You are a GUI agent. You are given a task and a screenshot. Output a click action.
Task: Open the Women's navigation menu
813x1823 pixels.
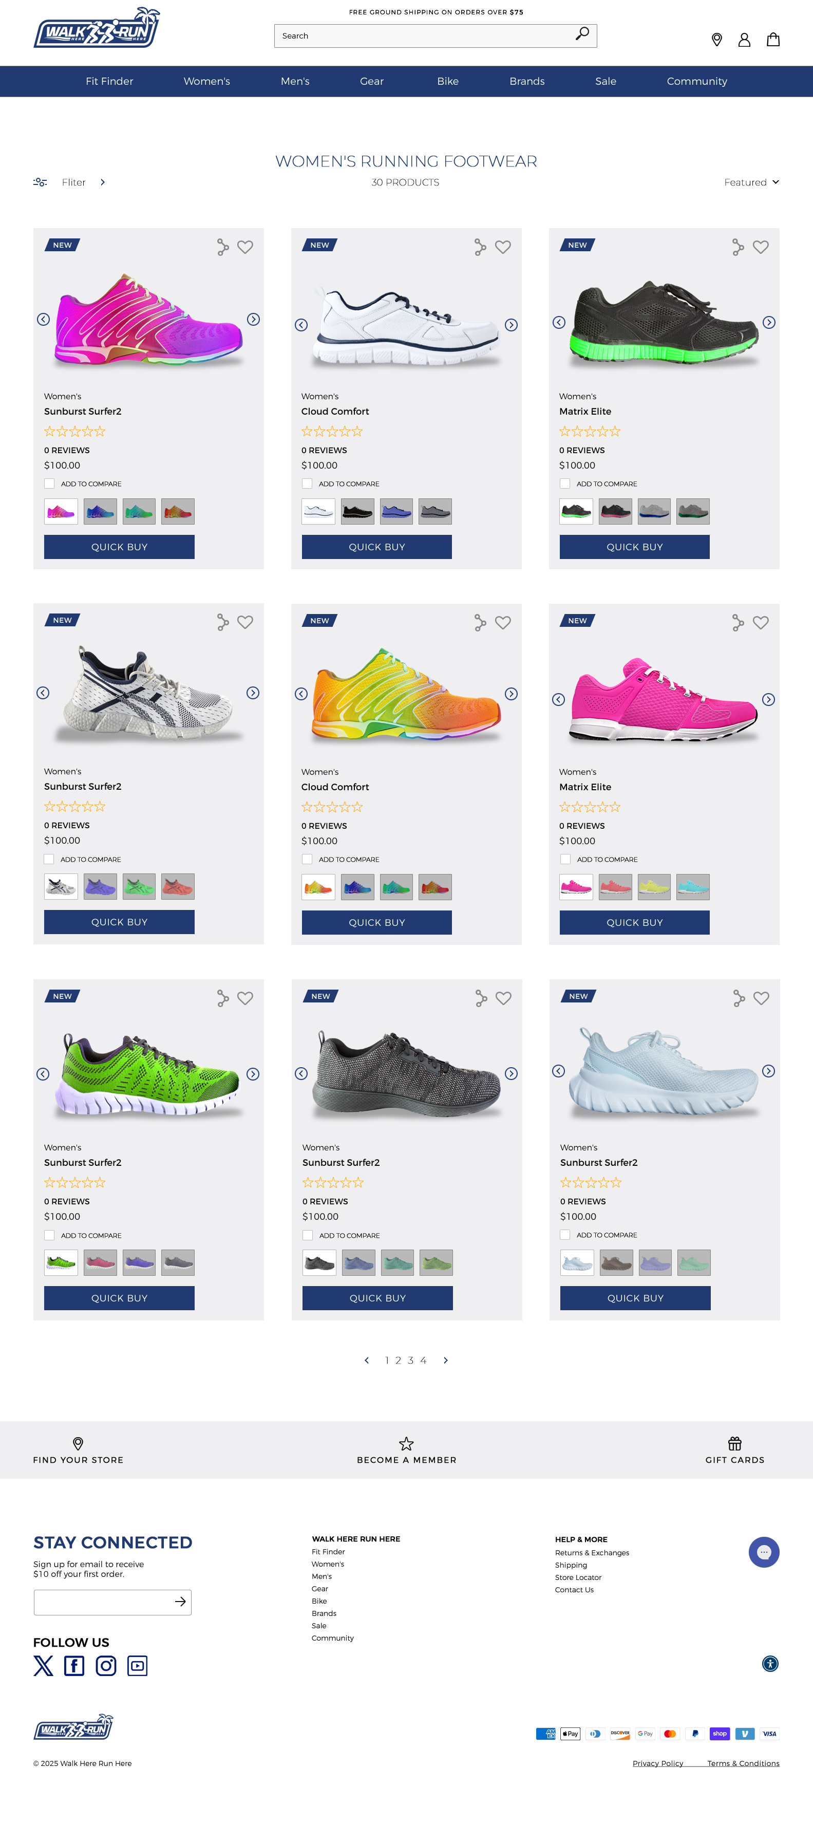tap(206, 81)
